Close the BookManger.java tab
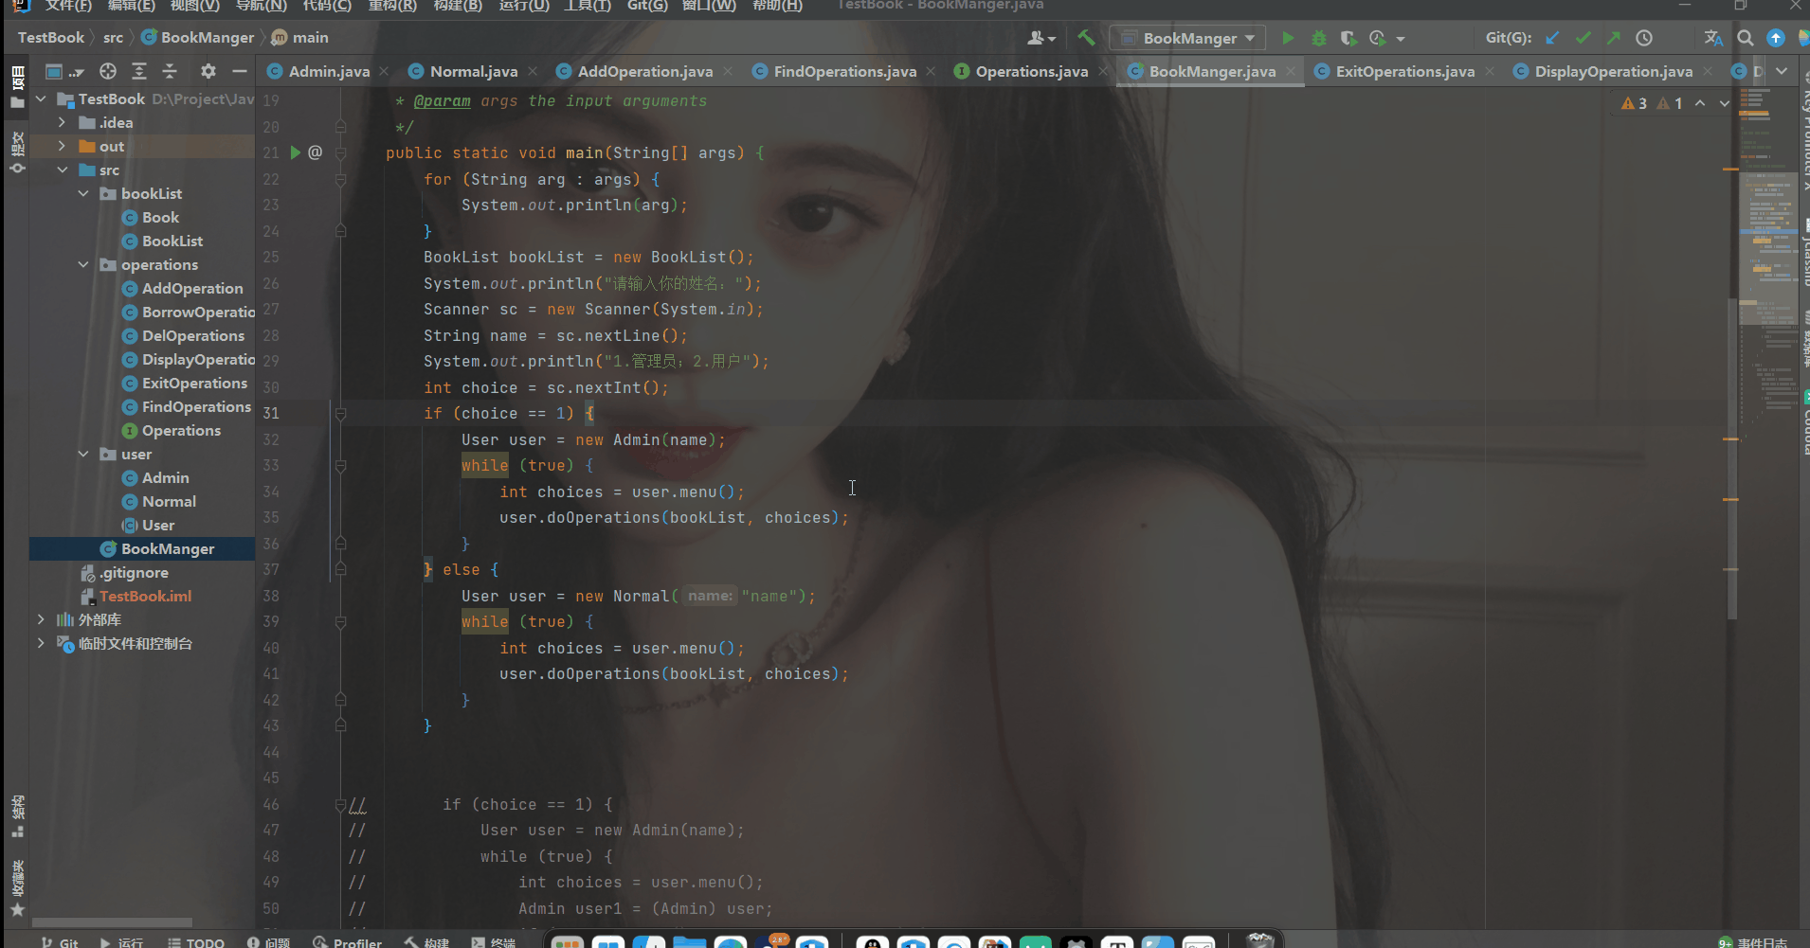Image resolution: width=1810 pixels, height=948 pixels. (1291, 71)
